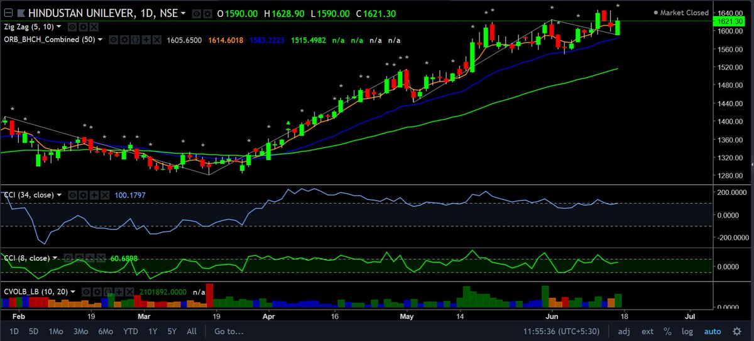Select the 1Y date range
Viewport: 754px width, 341px height.
pyautogui.click(x=153, y=332)
